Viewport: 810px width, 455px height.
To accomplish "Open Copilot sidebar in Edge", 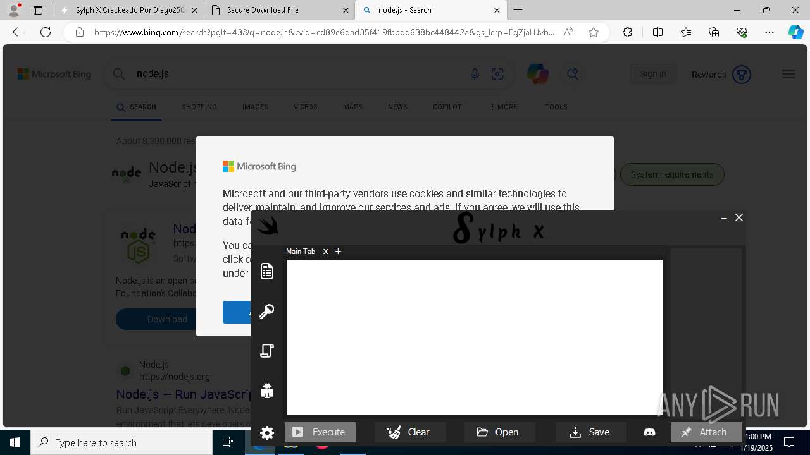I will point(795,32).
